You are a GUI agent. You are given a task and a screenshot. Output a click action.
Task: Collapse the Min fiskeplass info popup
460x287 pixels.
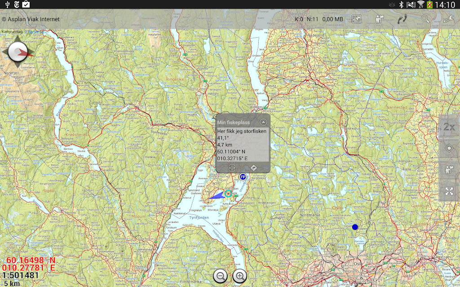(x=263, y=122)
